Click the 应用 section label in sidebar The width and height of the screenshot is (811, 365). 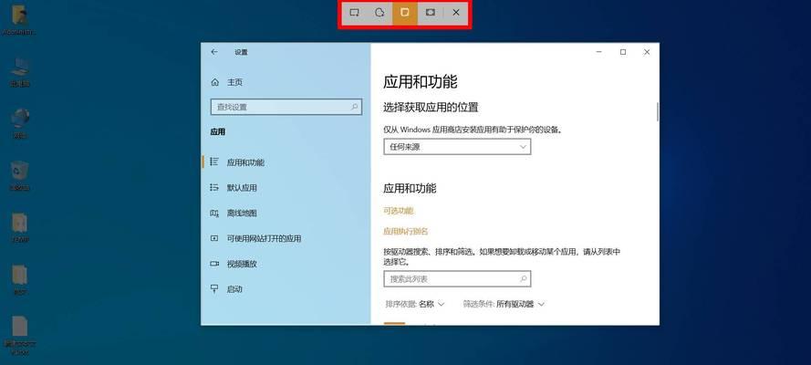click(x=218, y=131)
